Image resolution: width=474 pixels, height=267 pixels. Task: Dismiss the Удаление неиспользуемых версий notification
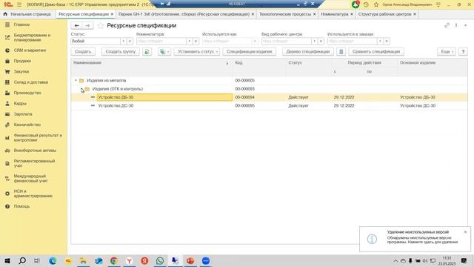coord(465,232)
